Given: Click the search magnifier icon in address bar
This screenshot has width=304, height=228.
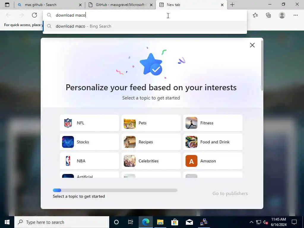Looking at the screenshot, I should (x=49, y=15).
